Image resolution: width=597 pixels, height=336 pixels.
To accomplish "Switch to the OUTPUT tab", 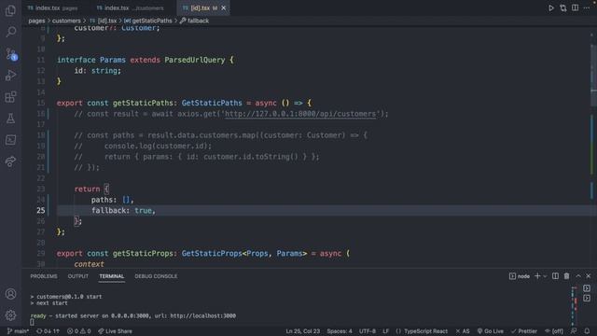I will point(78,276).
